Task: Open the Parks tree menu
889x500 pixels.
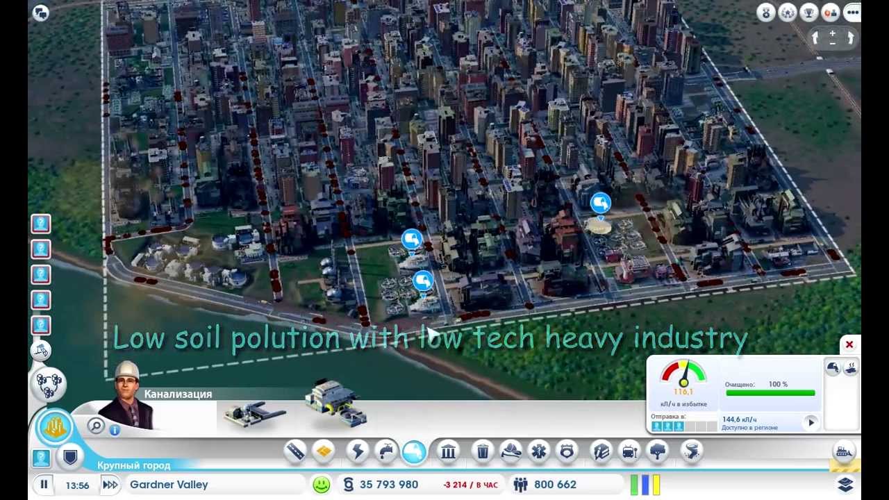Action: pos(657,452)
